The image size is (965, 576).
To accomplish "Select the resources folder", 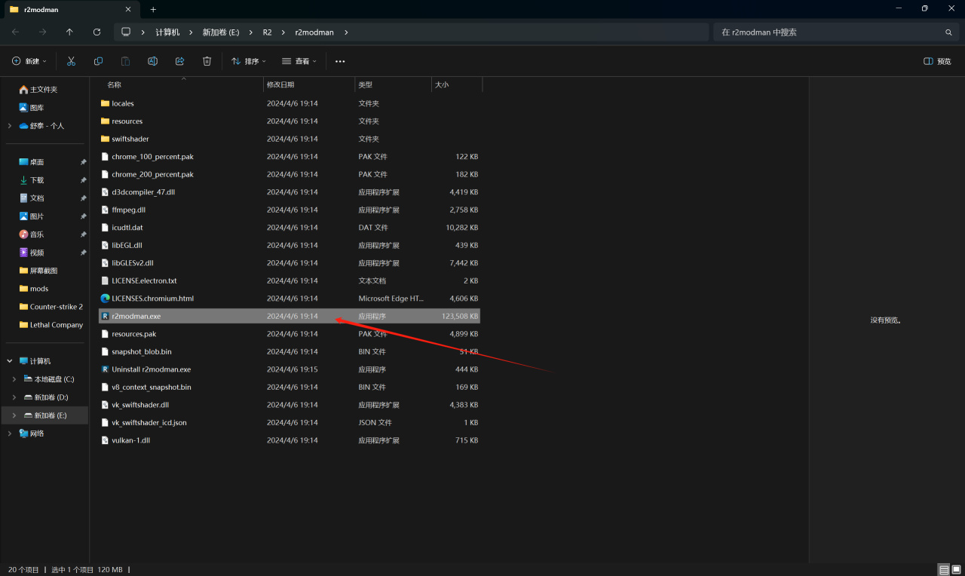I will (289, 121).
